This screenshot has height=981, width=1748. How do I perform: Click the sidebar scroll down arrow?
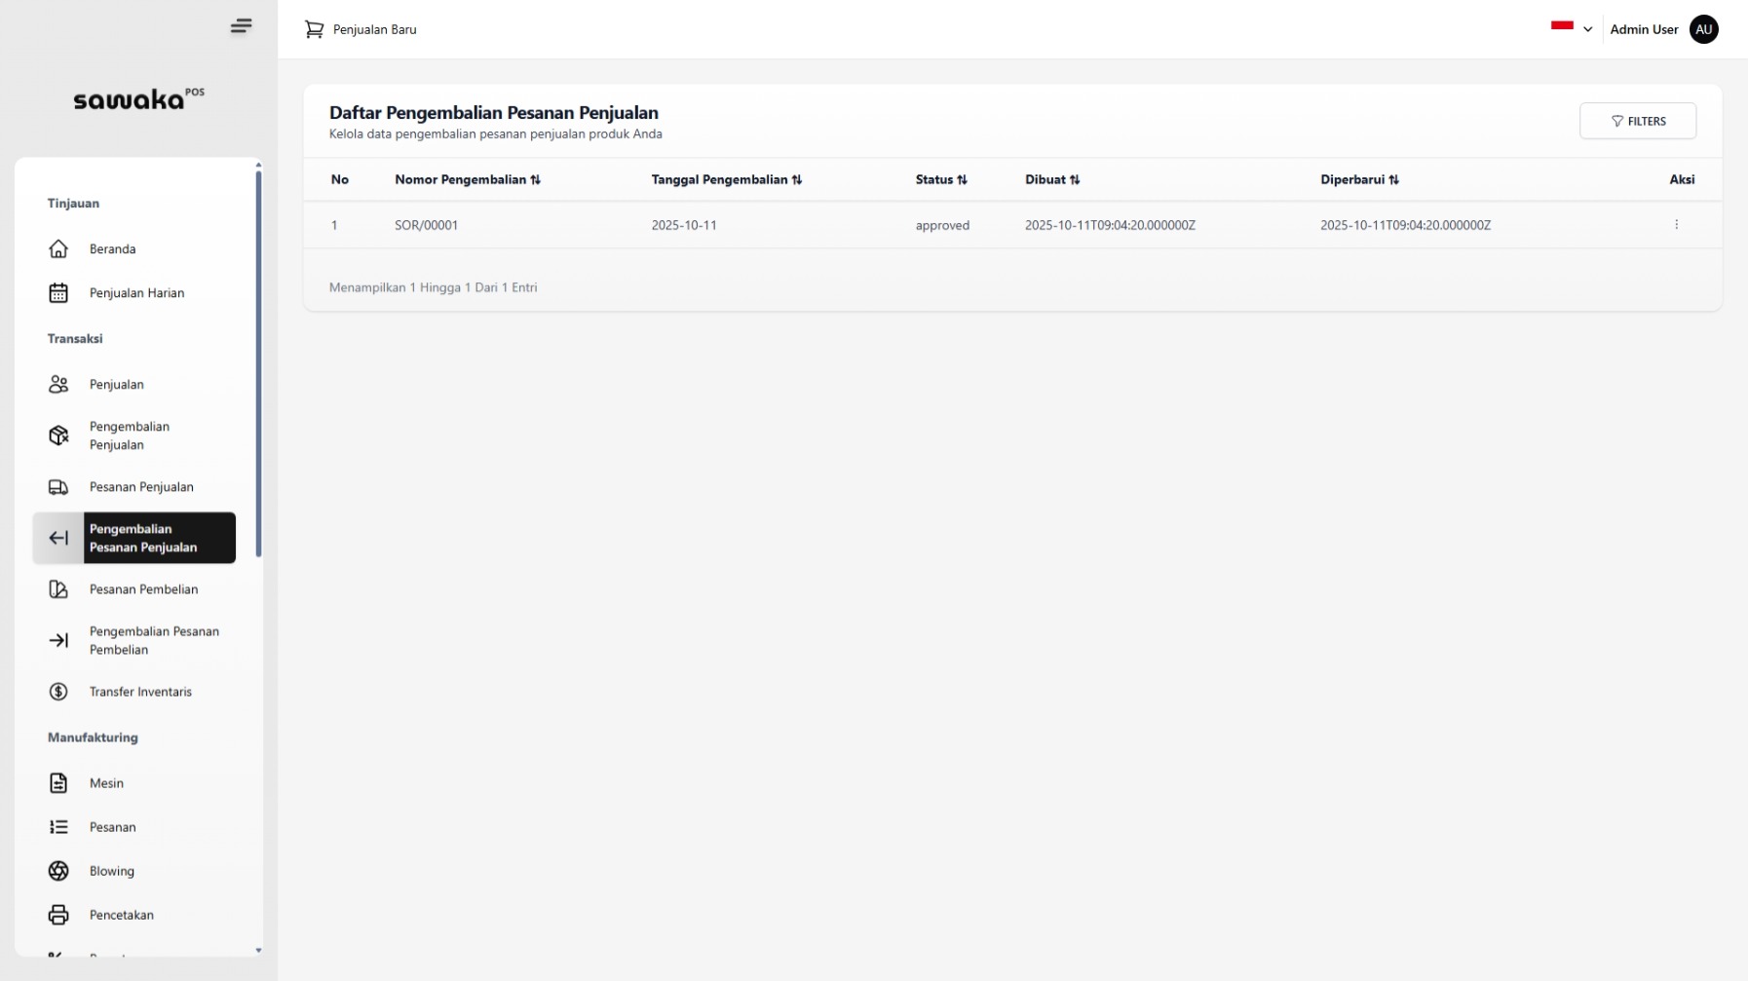click(258, 950)
